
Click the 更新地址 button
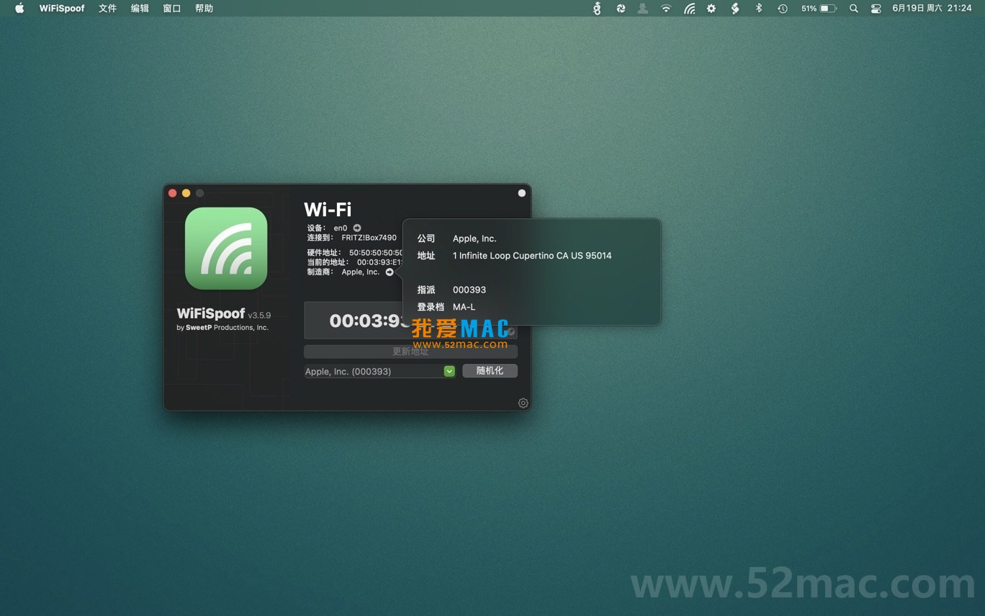tap(410, 352)
